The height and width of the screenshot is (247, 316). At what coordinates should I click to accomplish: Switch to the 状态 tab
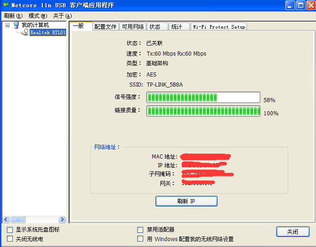[157, 26]
